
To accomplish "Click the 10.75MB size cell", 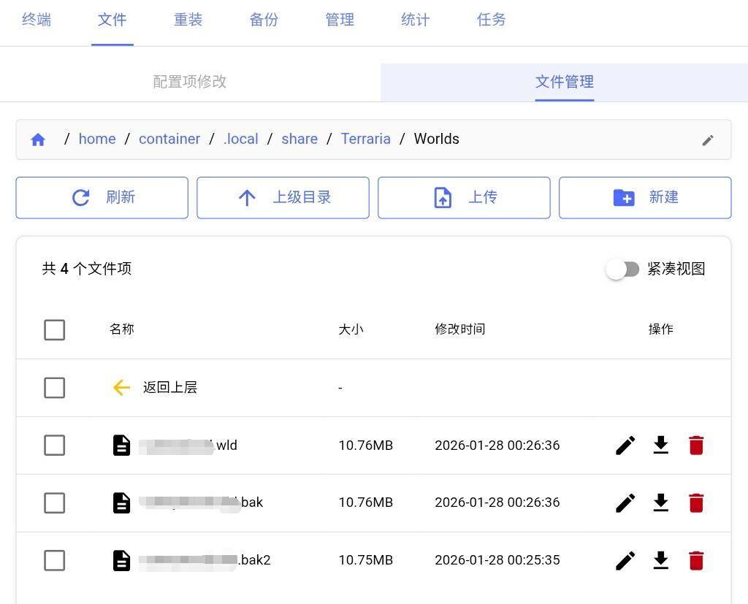I will [366, 560].
